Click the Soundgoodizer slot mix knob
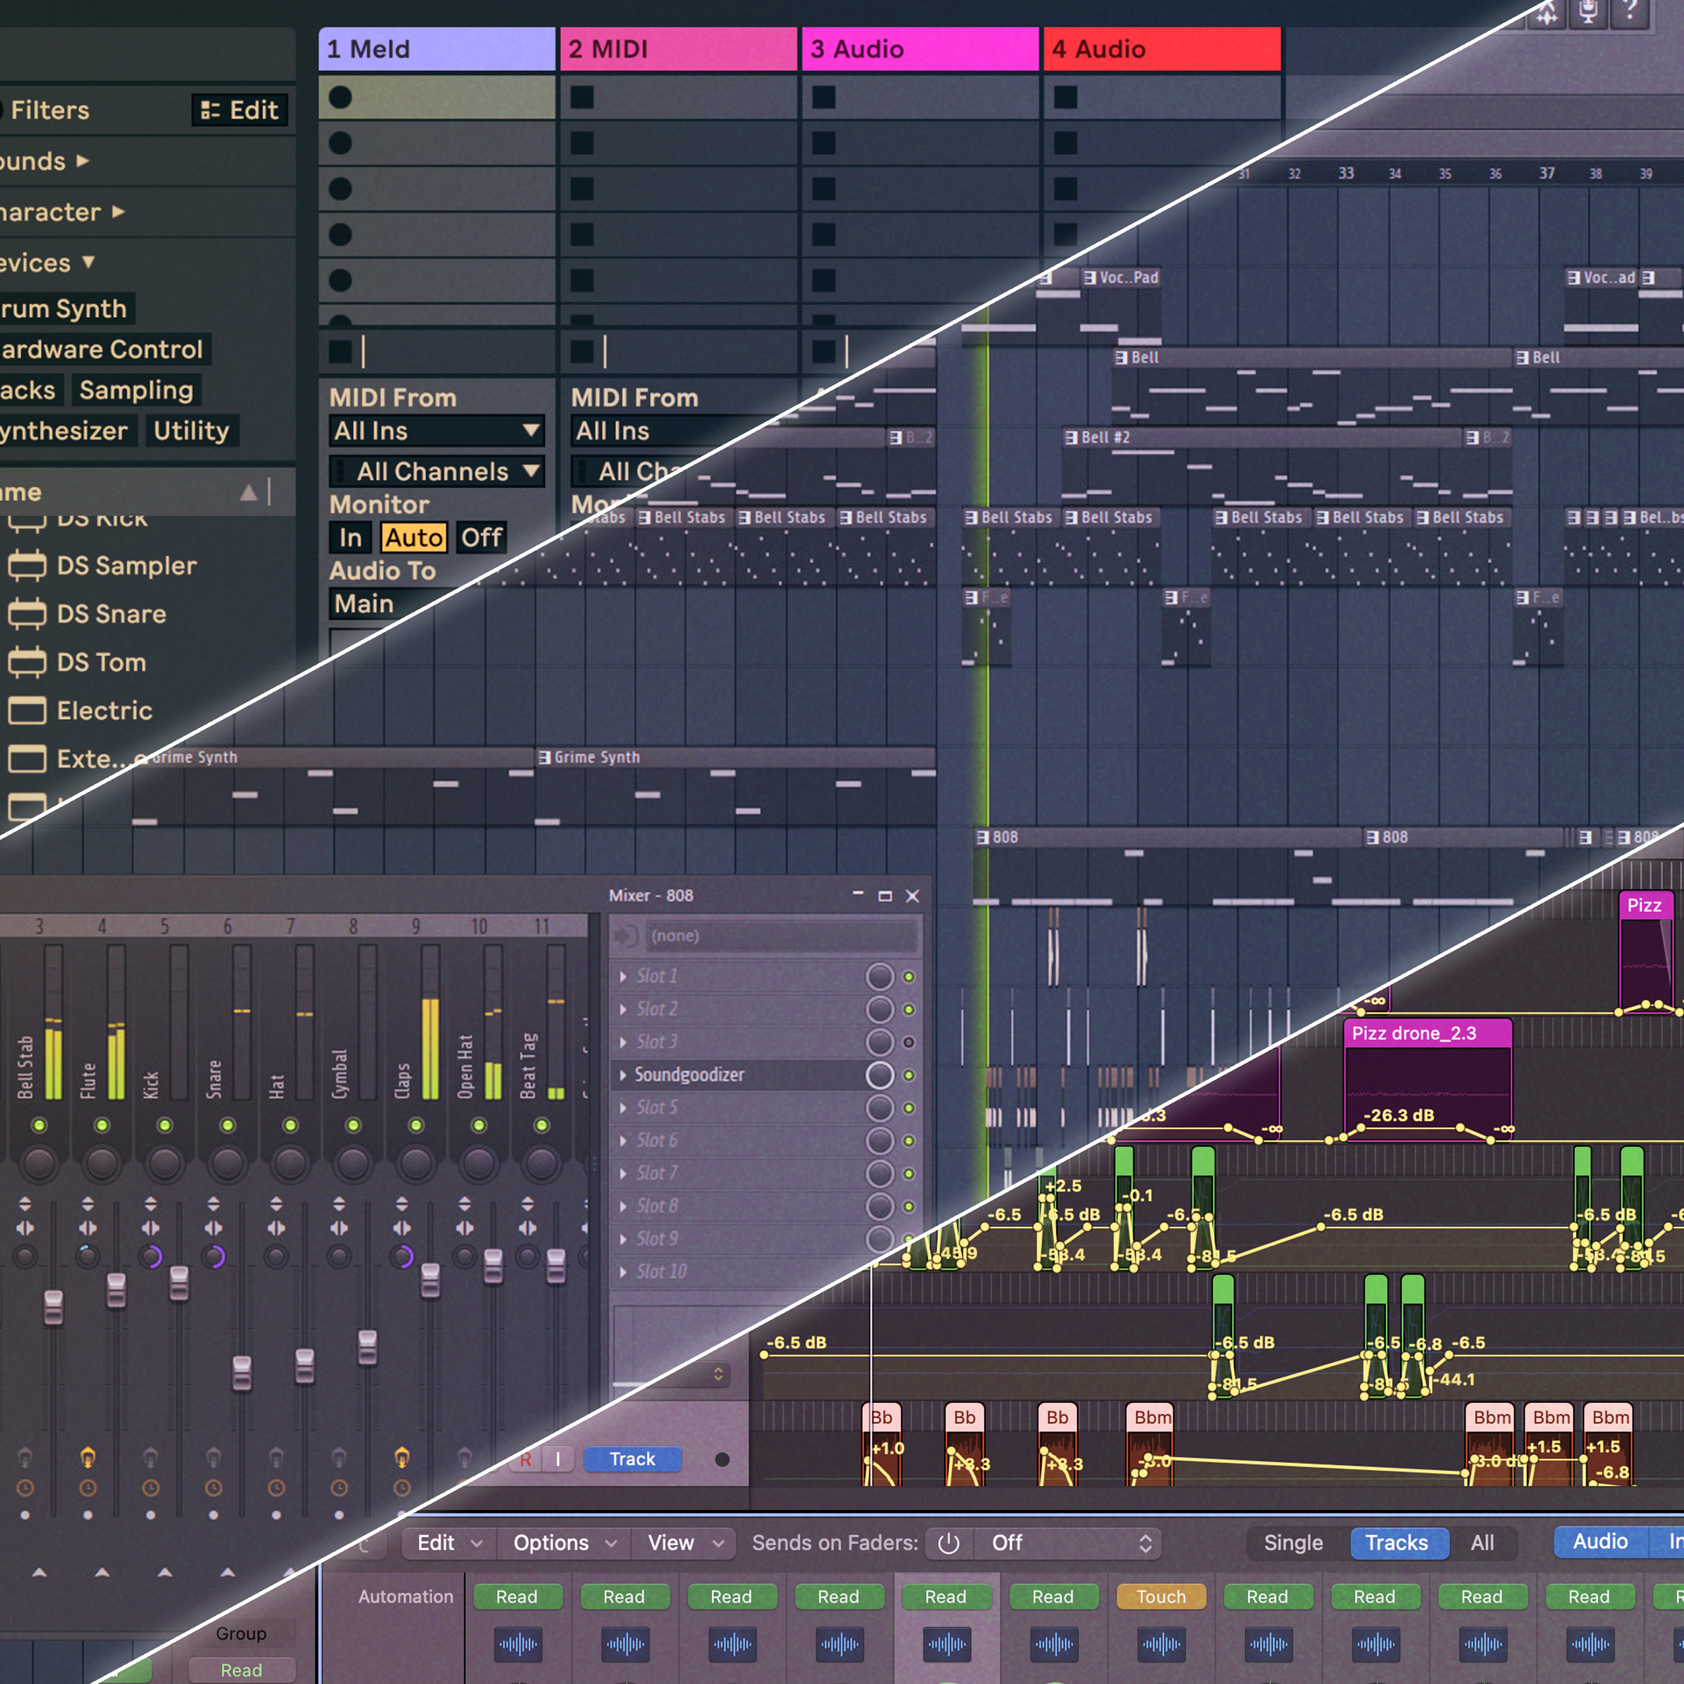The image size is (1684, 1684). click(x=880, y=1076)
